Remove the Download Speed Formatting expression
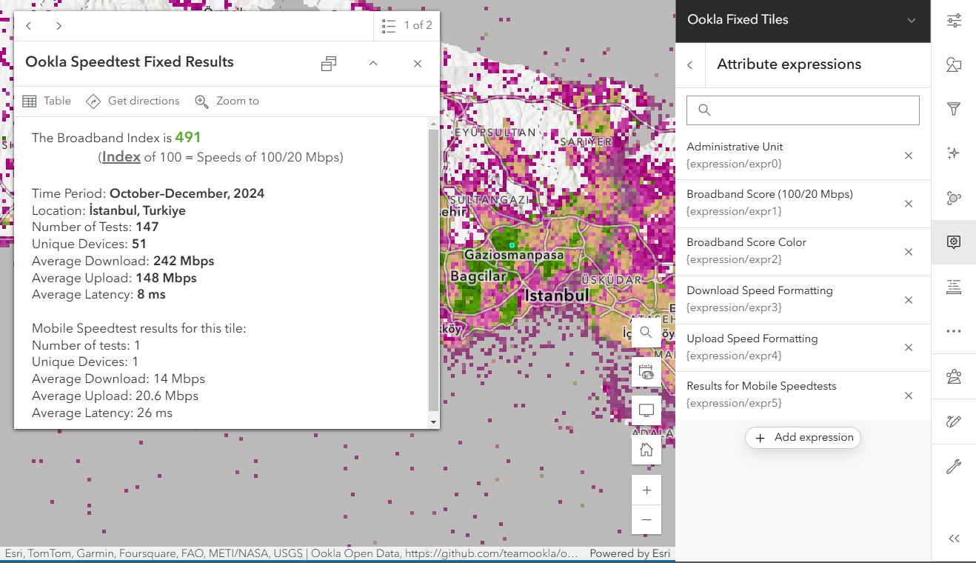This screenshot has width=976, height=563. coord(909,300)
